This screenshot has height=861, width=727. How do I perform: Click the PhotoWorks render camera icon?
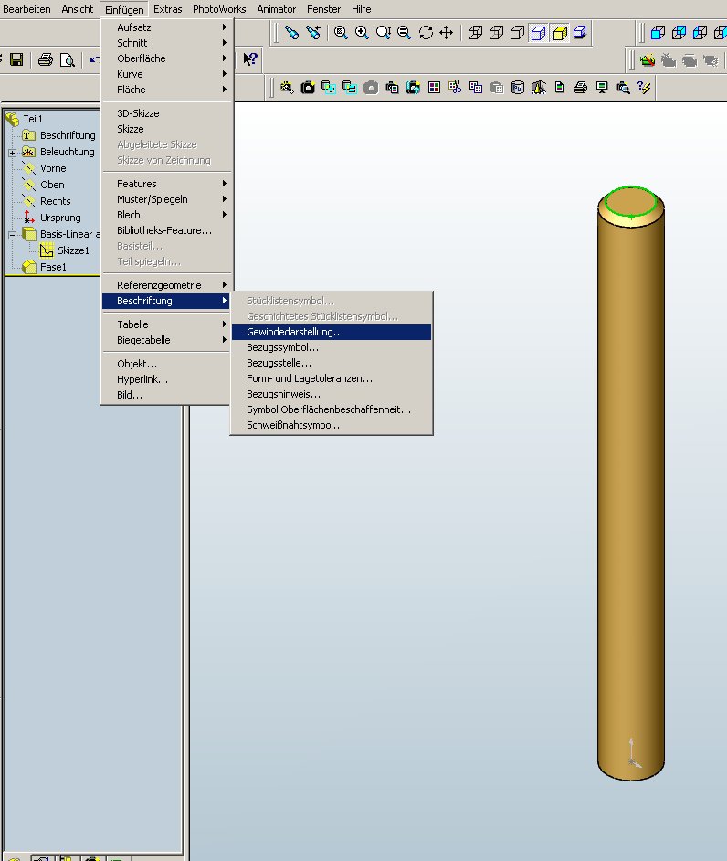(x=308, y=88)
